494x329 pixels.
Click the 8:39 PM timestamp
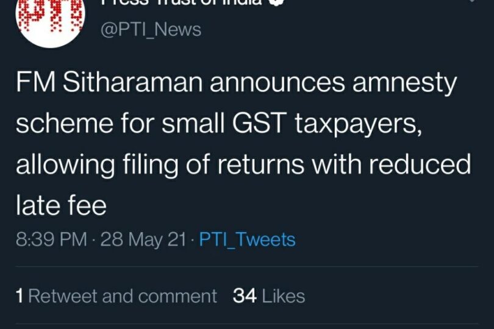(51, 239)
